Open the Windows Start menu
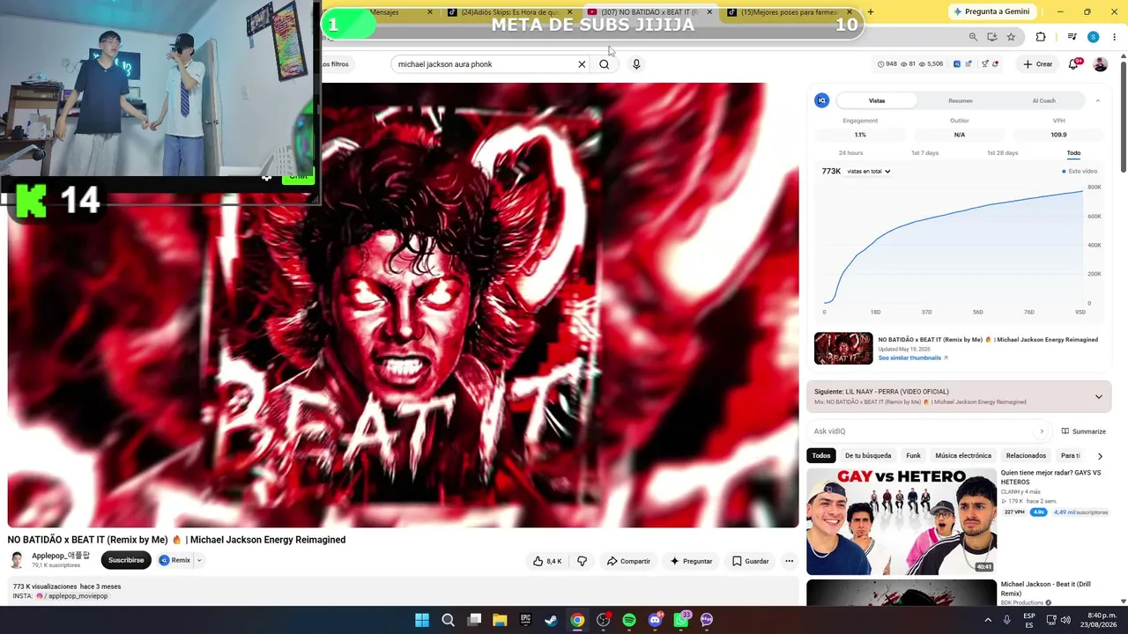Image resolution: width=1128 pixels, height=634 pixels. click(x=422, y=620)
